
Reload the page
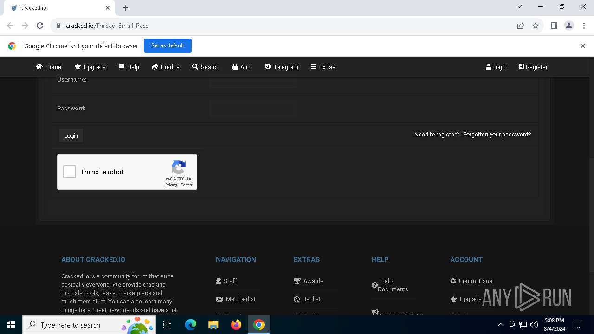40,26
